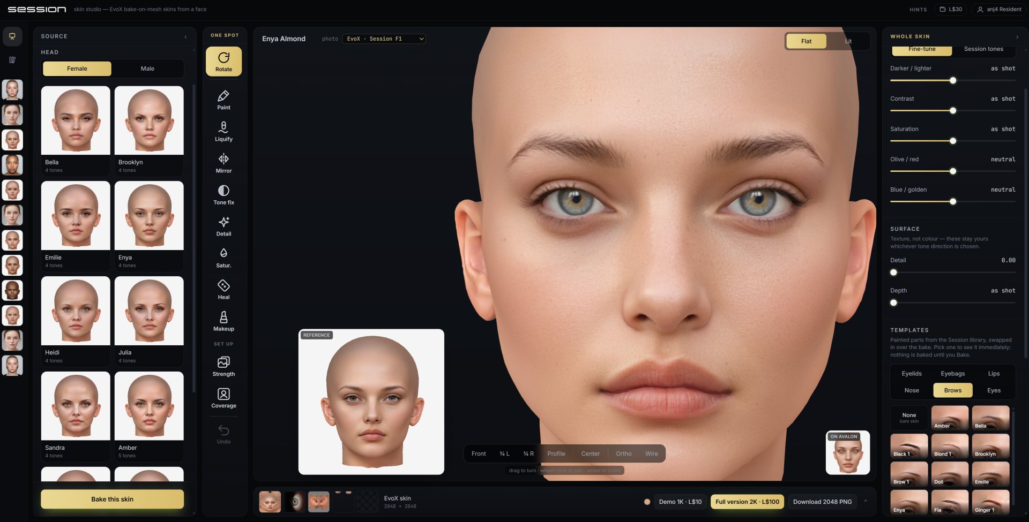Expand the bottom bar caret
The image size is (1029, 522).
coord(866,501)
